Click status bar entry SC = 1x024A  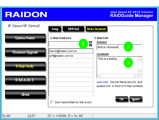57,116
